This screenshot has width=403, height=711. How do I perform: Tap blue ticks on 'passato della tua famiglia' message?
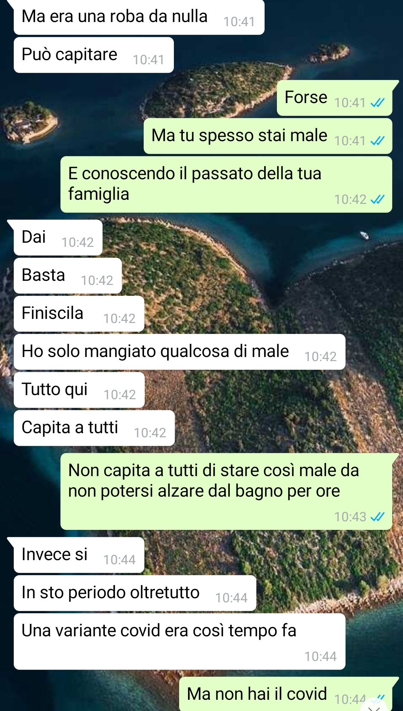coord(378,199)
